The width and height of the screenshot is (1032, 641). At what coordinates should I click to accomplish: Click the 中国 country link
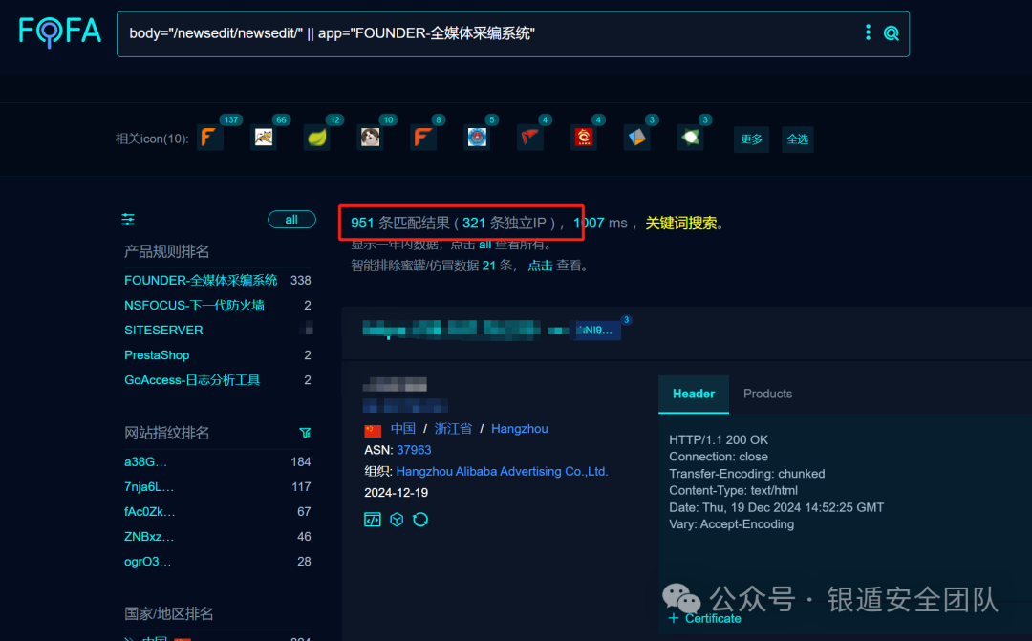coord(403,428)
